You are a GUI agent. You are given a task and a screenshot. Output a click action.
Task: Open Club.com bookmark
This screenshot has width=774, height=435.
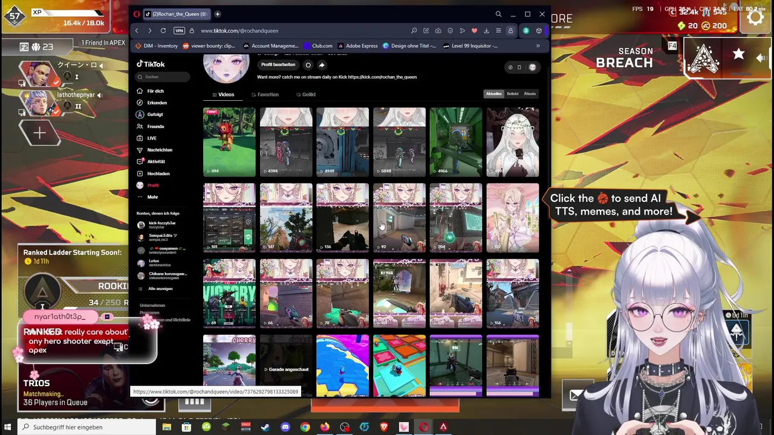(318, 46)
